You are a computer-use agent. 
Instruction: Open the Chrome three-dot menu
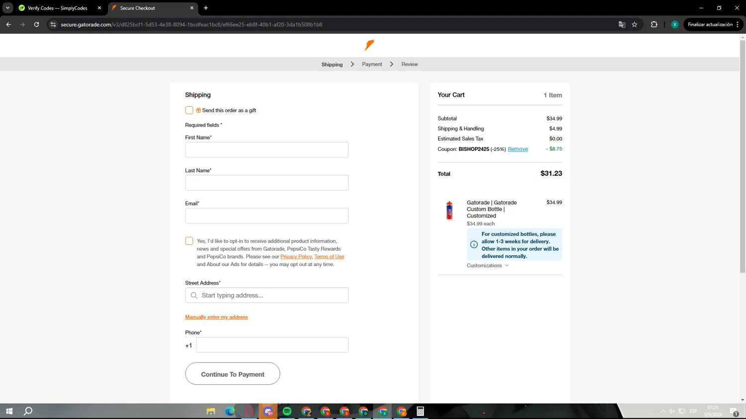(x=738, y=24)
